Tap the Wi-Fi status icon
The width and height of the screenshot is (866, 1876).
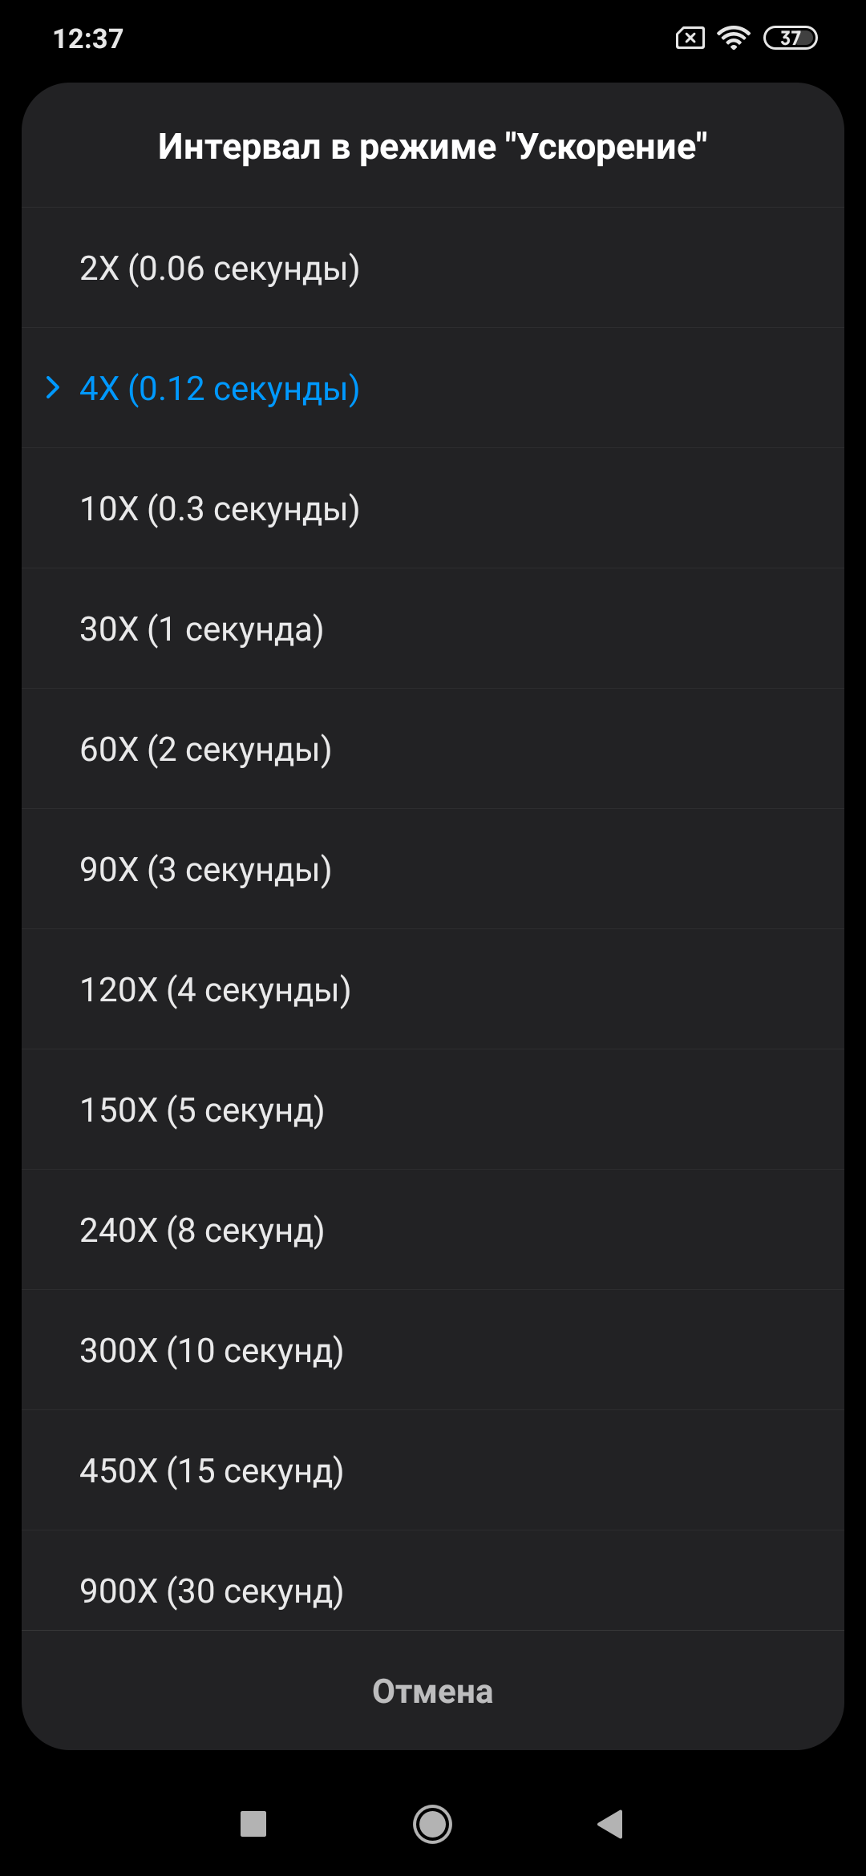click(733, 38)
